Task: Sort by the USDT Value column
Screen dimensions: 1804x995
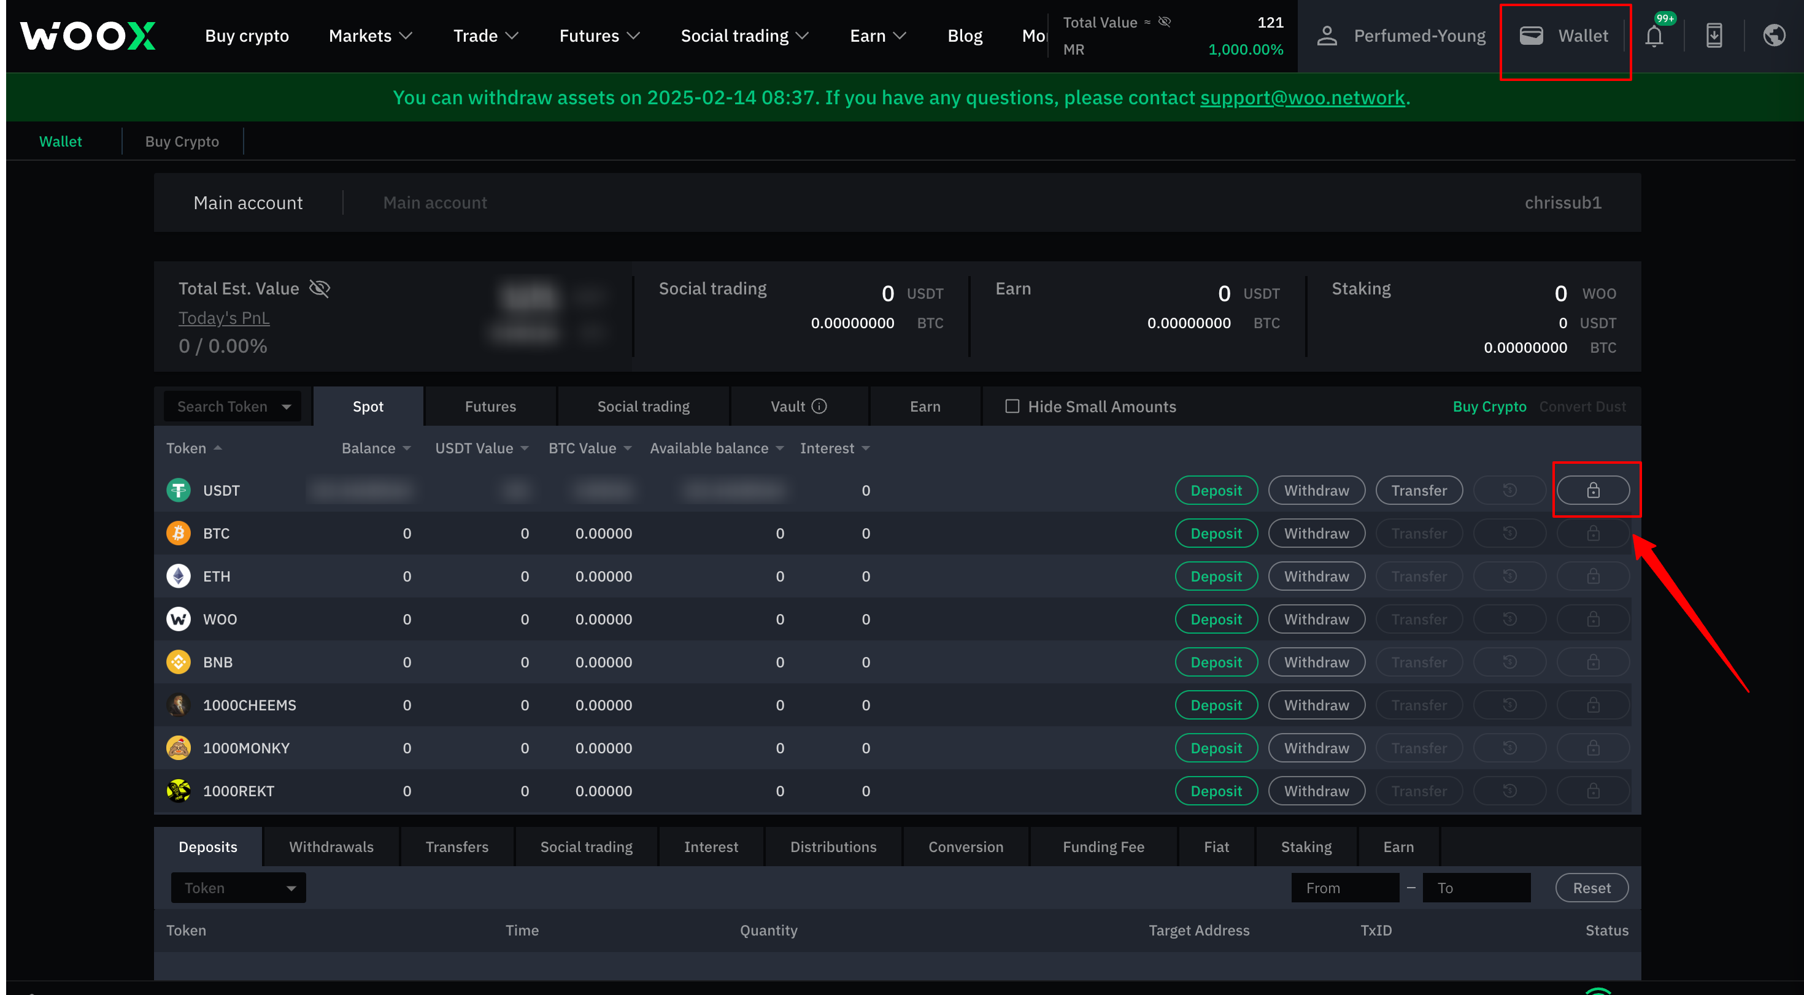Action: [482, 448]
